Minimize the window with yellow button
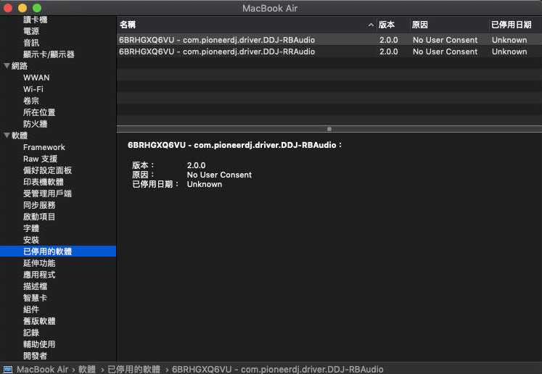The image size is (542, 374). [22, 7]
